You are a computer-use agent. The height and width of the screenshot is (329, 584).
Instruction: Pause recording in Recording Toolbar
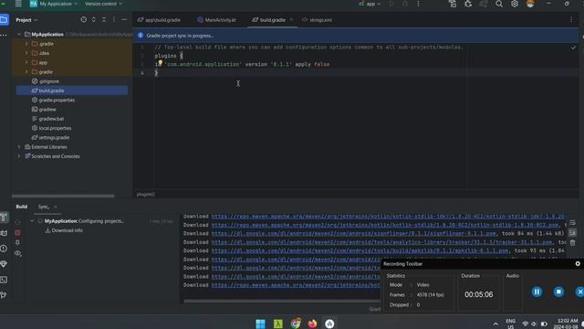coord(537,292)
